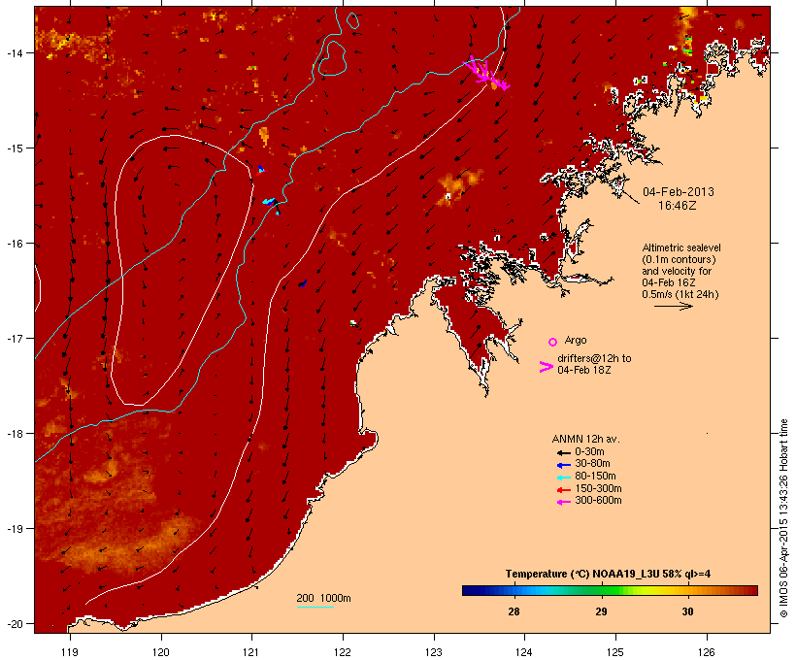Click the 150-300m depth label
The height and width of the screenshot is (660, 796).
coord(598,489)
